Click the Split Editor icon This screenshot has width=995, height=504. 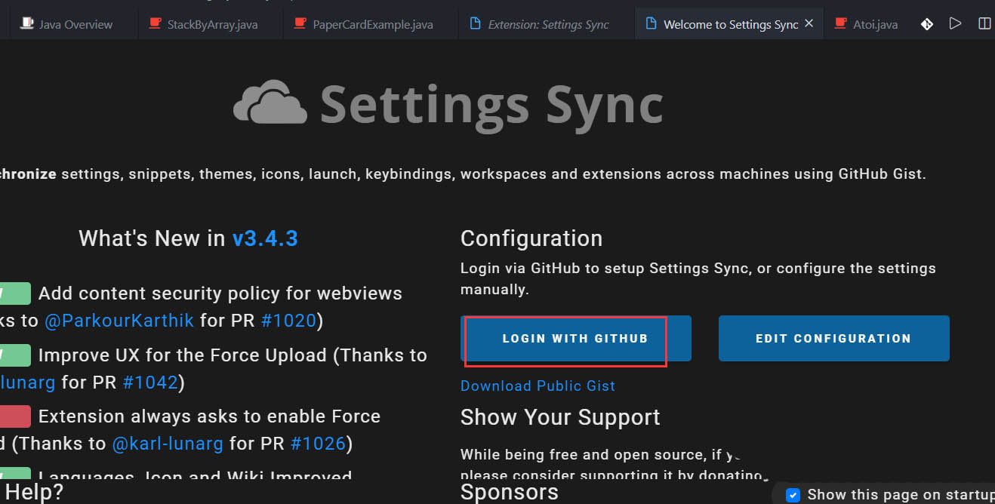(984, 24)
